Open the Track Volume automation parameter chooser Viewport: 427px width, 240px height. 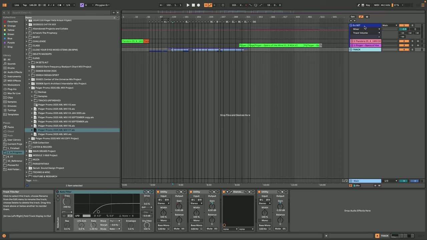(x=366, y=33)
